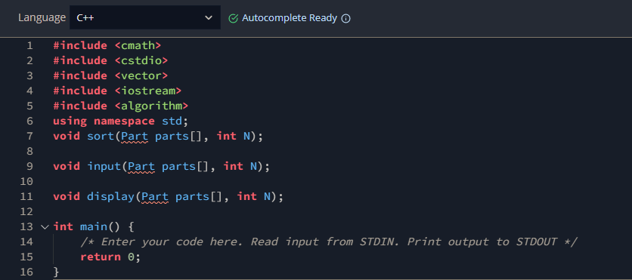Click line number 12 in gutter
The width and height of the screenshot is (632, 280).
click(x=26, y=211)
